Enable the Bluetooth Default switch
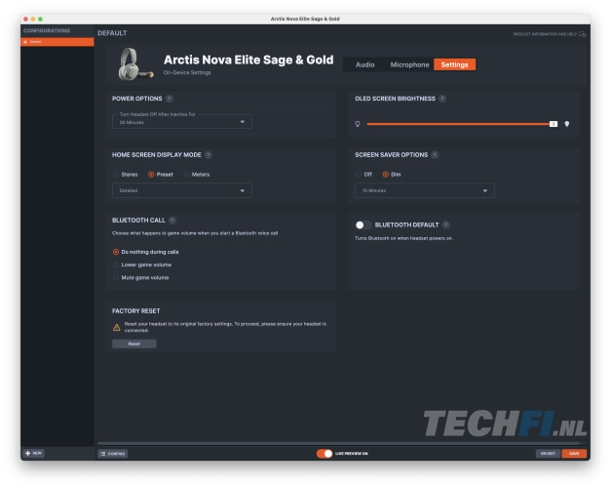 tap(363, 225)
